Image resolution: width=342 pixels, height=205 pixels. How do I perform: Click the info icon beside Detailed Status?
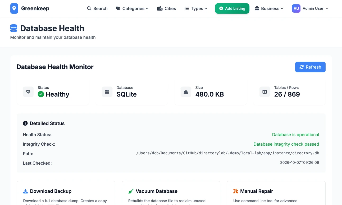tap(25, 123)
